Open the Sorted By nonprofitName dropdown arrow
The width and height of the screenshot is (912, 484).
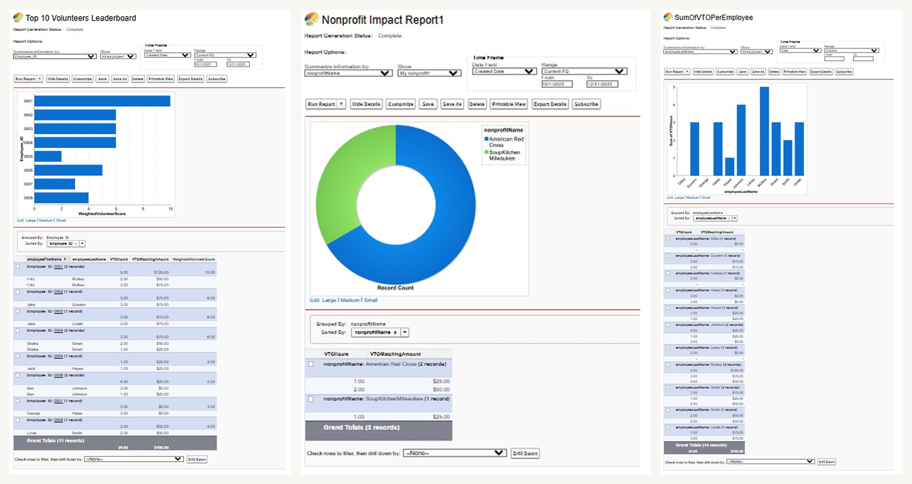[x=404, y=332]
